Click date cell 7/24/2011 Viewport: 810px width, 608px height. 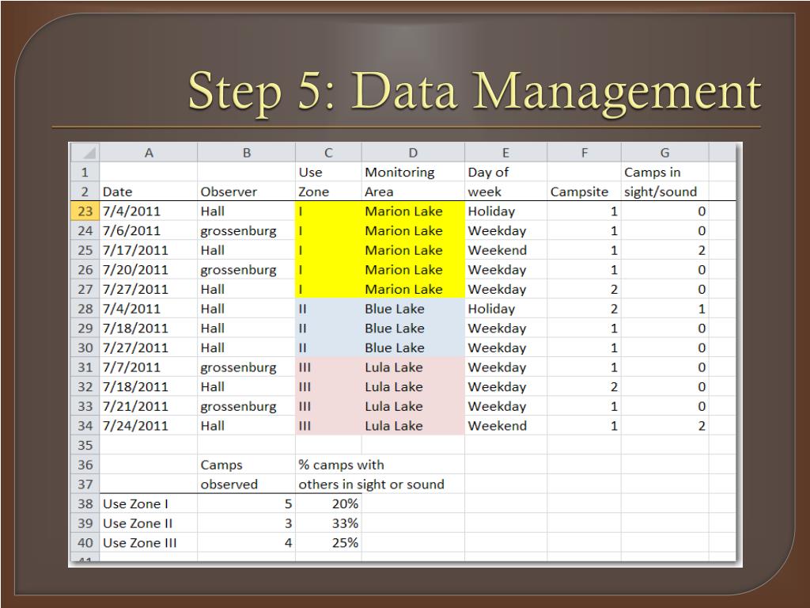click(149, 425)
